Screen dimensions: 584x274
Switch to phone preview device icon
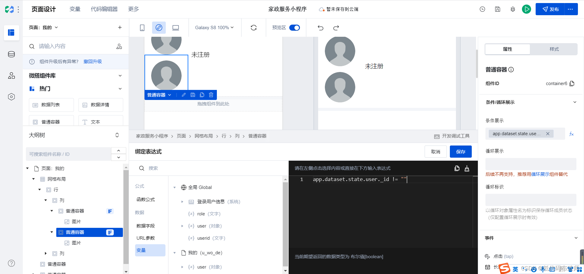[x=142, y=28]
